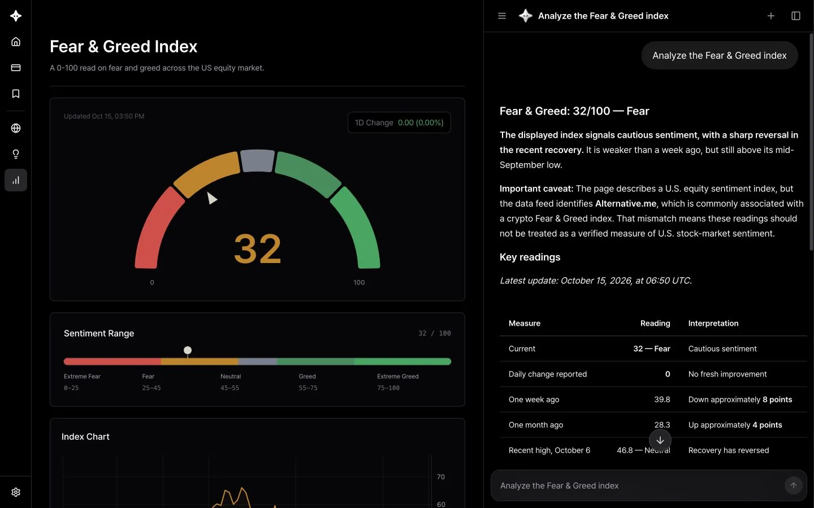Click the gauge scale label 100
Viewport: 814px width, 508px height.
click(x=359, y=282)
